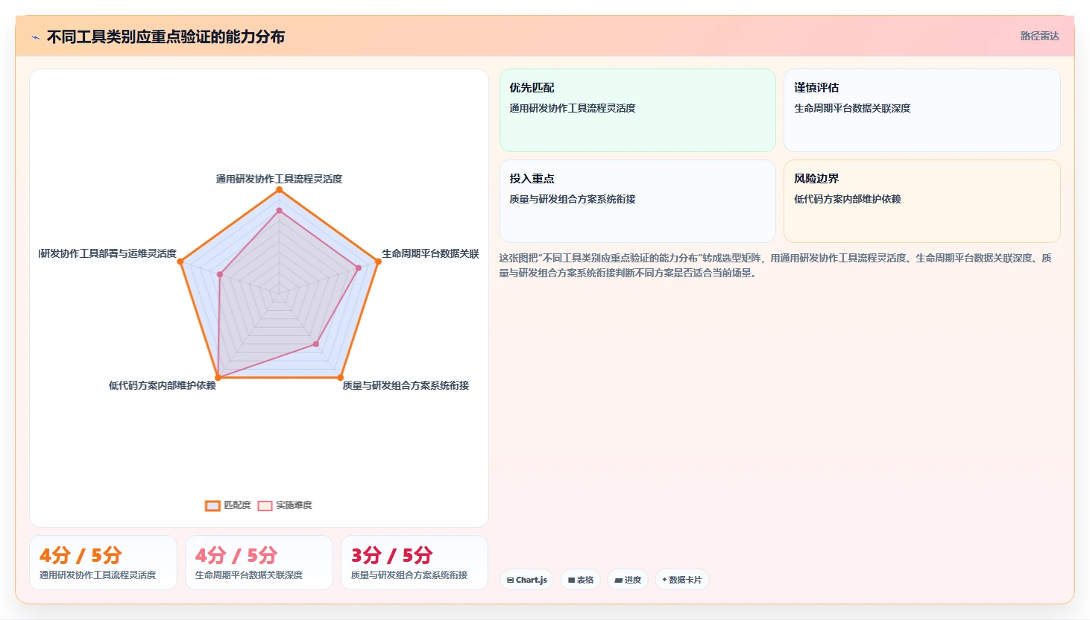Toggle the 匹配度 legend item
This screenshot has height=620, width=1090.
point(228,505)
